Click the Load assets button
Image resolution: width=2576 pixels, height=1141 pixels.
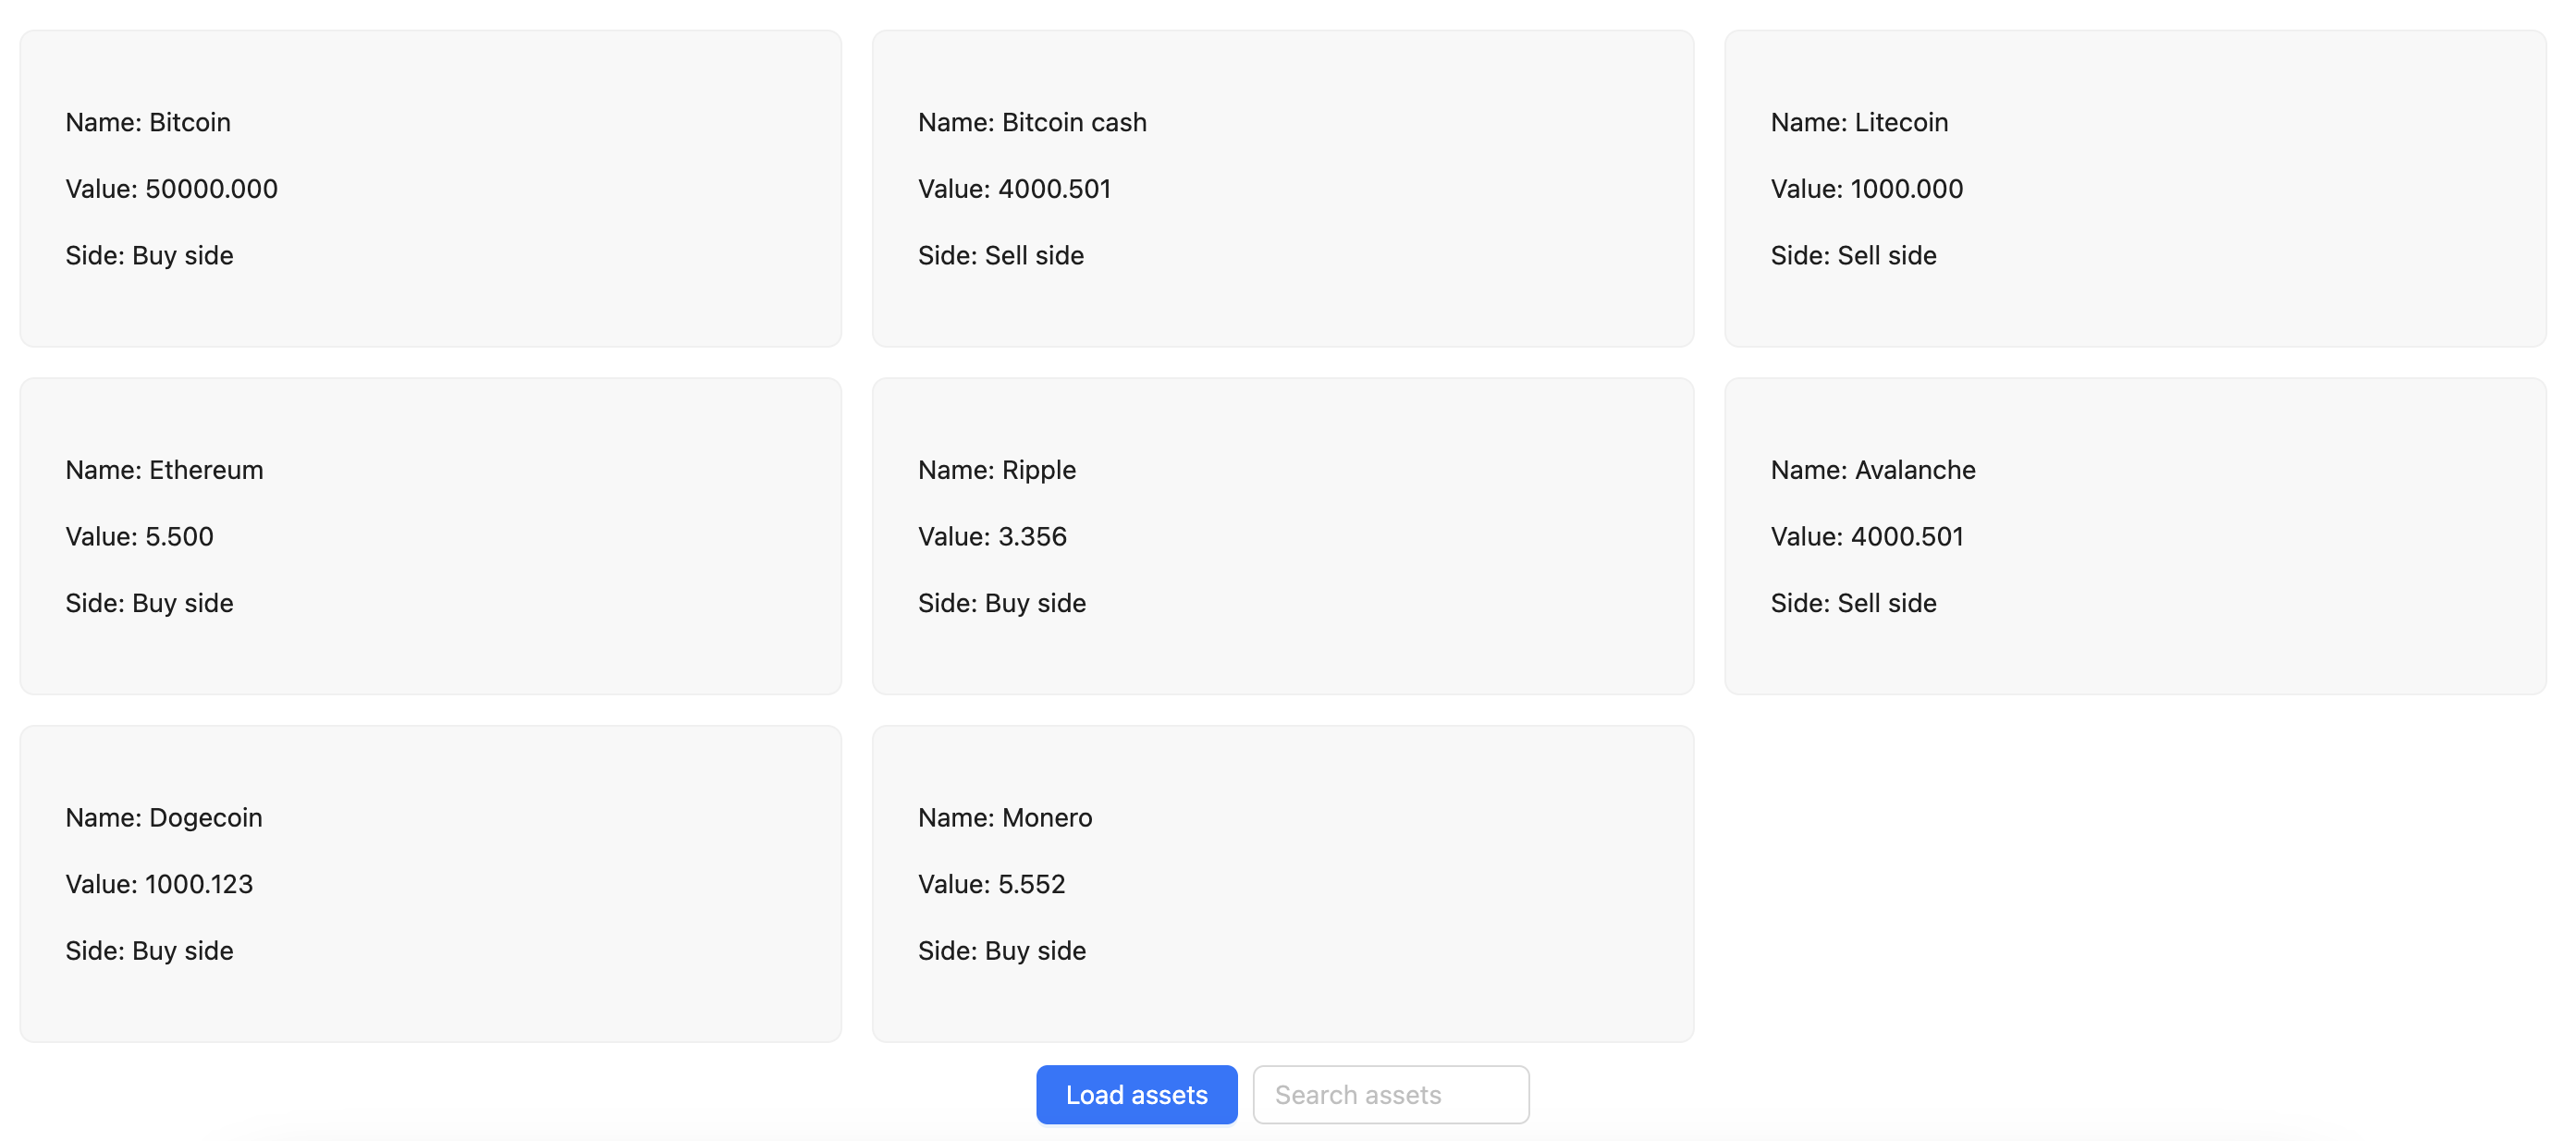click(1136, 1094)
